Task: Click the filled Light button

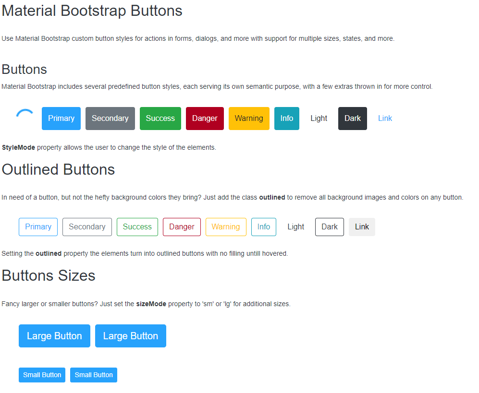Action: [319, 119]
